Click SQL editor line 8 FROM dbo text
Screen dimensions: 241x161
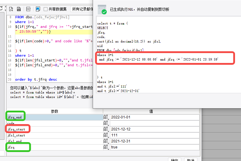42,17
